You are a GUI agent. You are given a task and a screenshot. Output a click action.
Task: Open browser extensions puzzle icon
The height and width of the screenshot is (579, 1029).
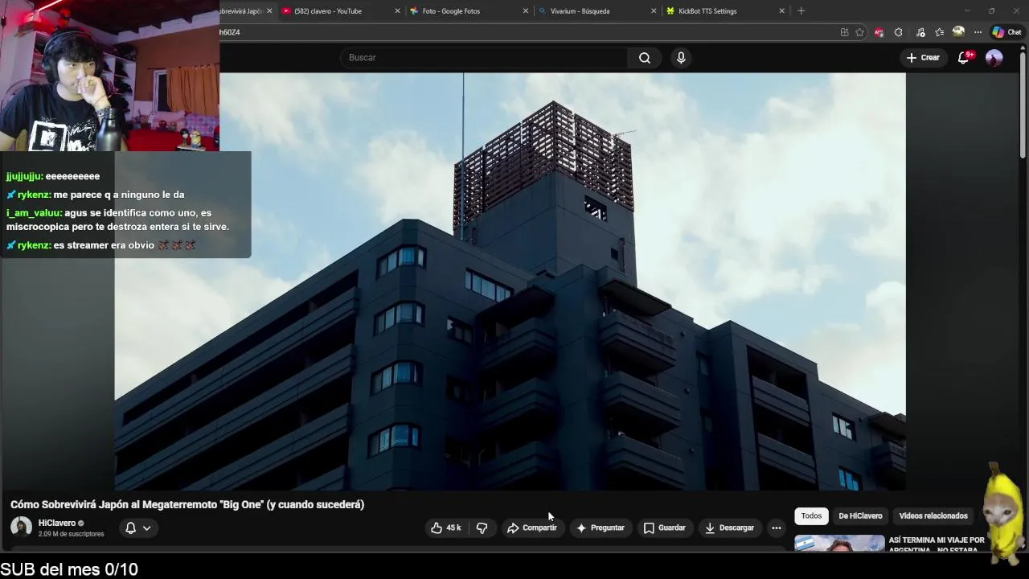898,32
